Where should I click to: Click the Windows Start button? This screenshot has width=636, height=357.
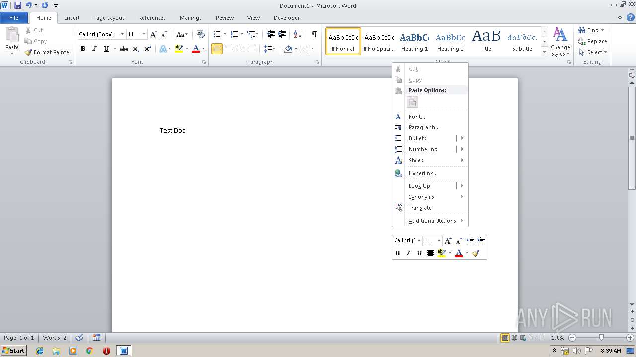(x=13, y=351)
